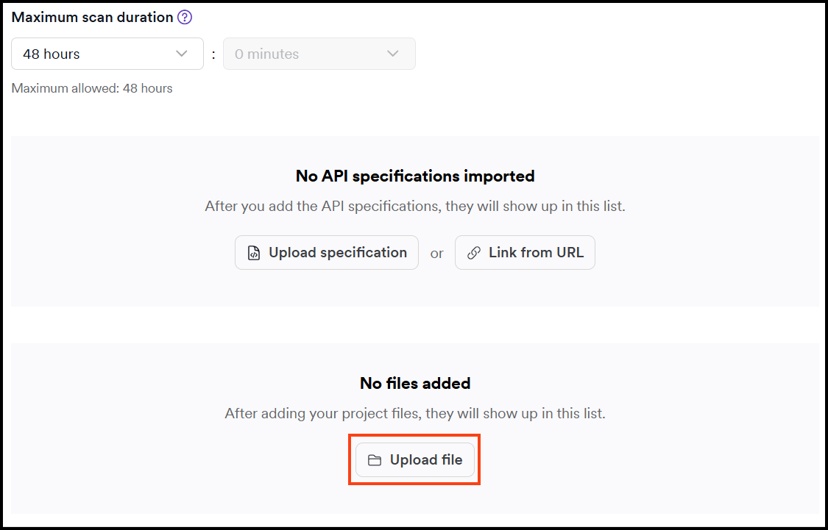Click the highlighted "Upload file" button

pos(414,459)
